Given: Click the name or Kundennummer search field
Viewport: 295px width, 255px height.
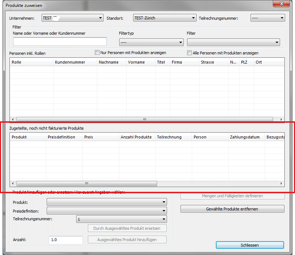Looking at the screenshot, I should 60,42.
